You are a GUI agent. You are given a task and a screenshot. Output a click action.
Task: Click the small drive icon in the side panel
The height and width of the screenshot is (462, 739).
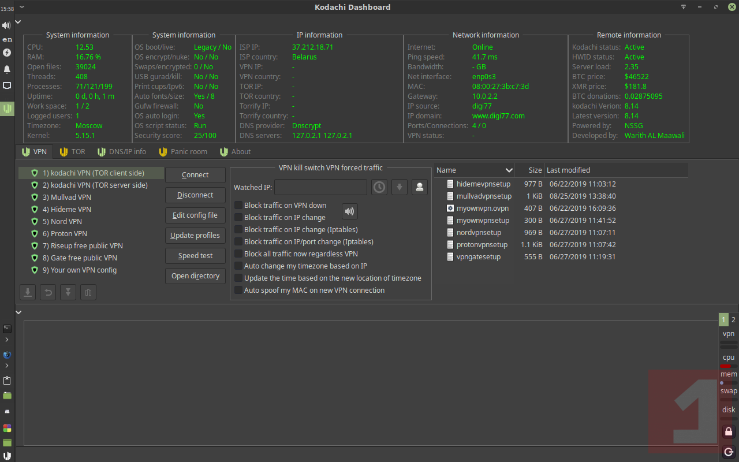7,412
